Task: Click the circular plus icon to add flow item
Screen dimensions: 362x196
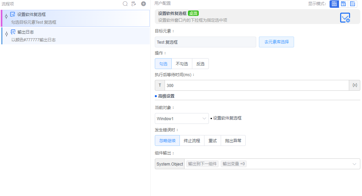Action: [143, 4]
